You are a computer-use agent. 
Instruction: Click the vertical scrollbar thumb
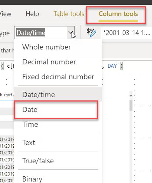131,105
